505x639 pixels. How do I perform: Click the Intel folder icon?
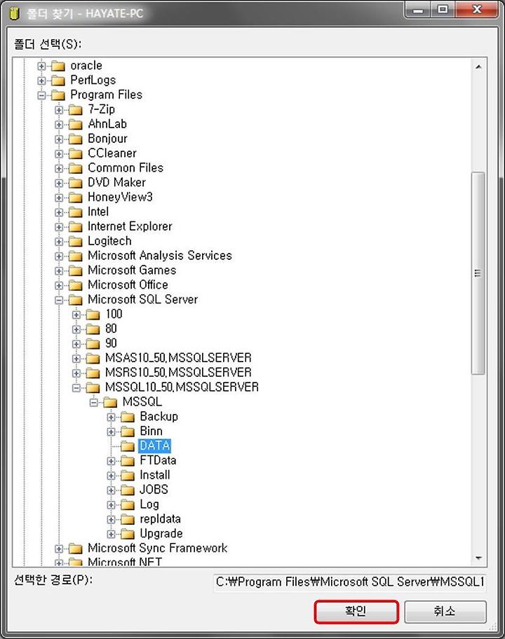[76, 212]
